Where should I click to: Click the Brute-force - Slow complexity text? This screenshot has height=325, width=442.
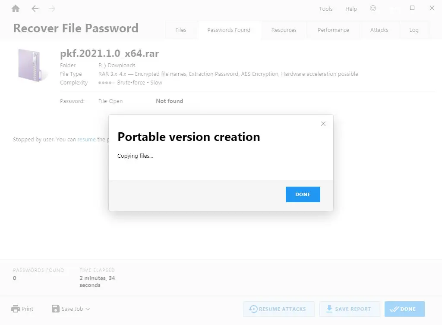click(x=139, y=83)
